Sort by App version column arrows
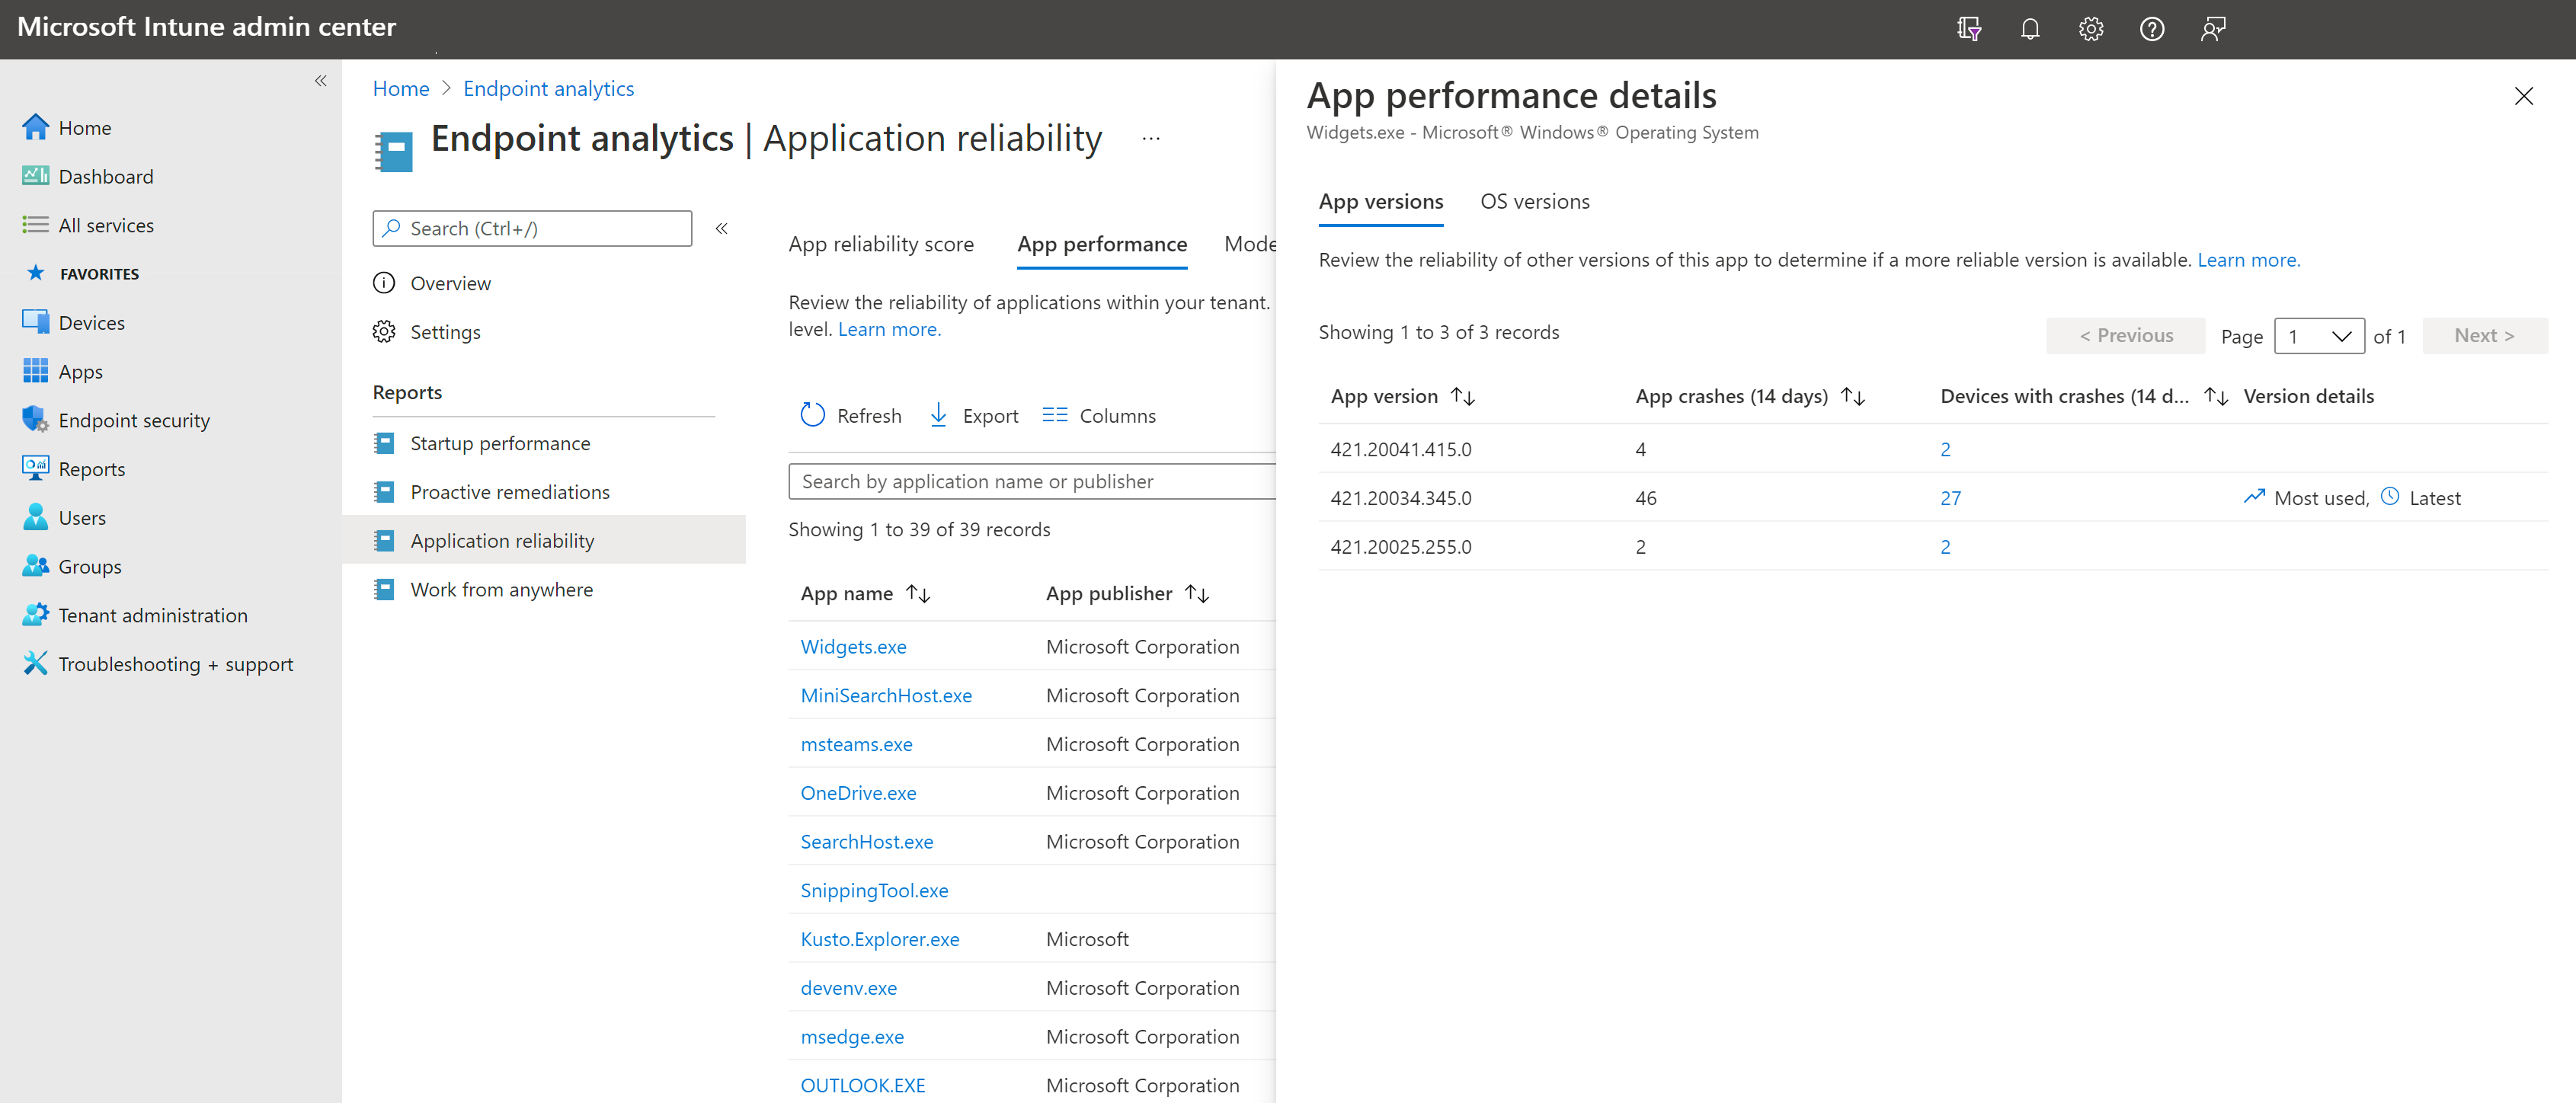2576x1103 pixels. tap(1463, 397)
